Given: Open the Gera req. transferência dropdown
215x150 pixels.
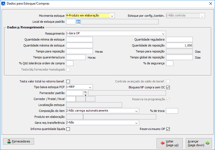Looking at the screenshot, I should tap(136, 123).
